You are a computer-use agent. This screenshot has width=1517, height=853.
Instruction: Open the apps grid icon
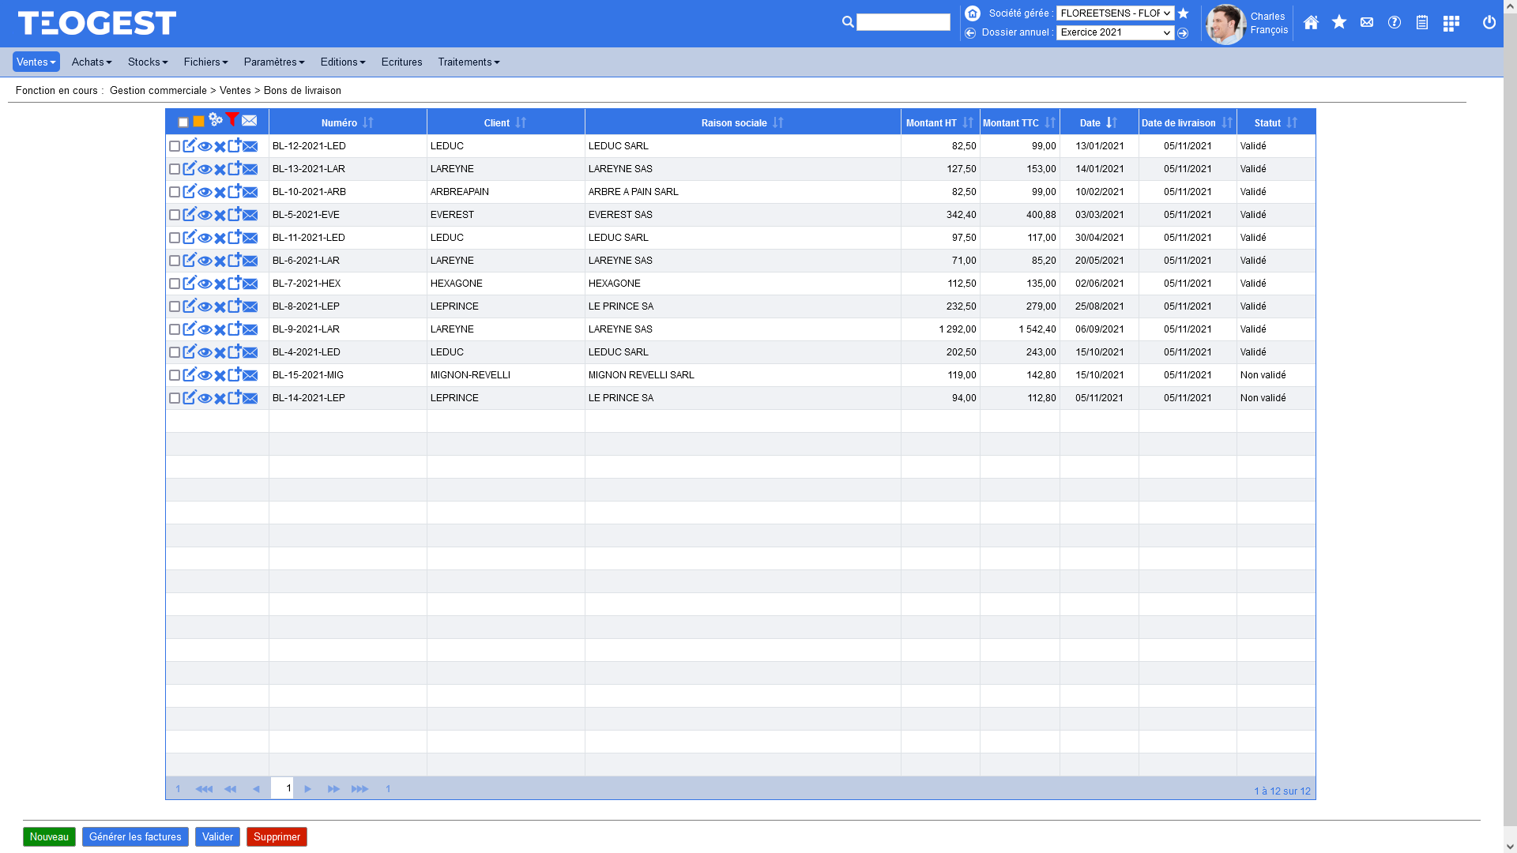(x=1451, y=24)
